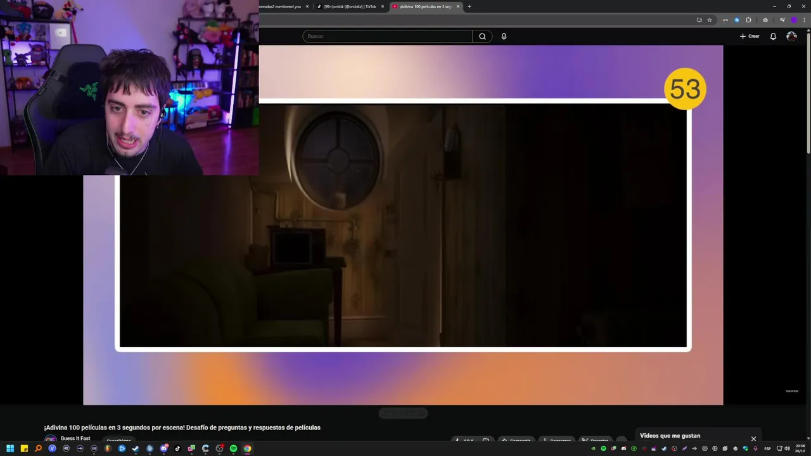Open Steam from the taskbar
The height and width of the screenshot is (456, 811).
pyautogui.click(x=136, y=448)
